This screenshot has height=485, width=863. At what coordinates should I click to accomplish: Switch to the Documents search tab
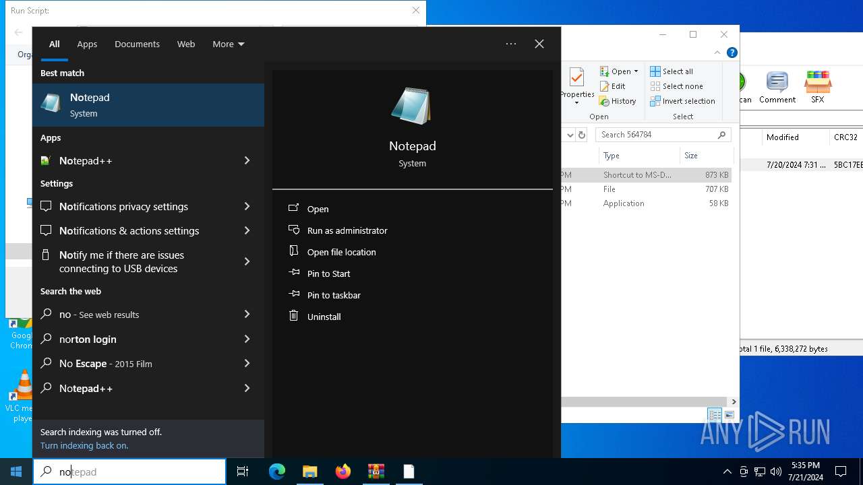click(x=137, y=44)
